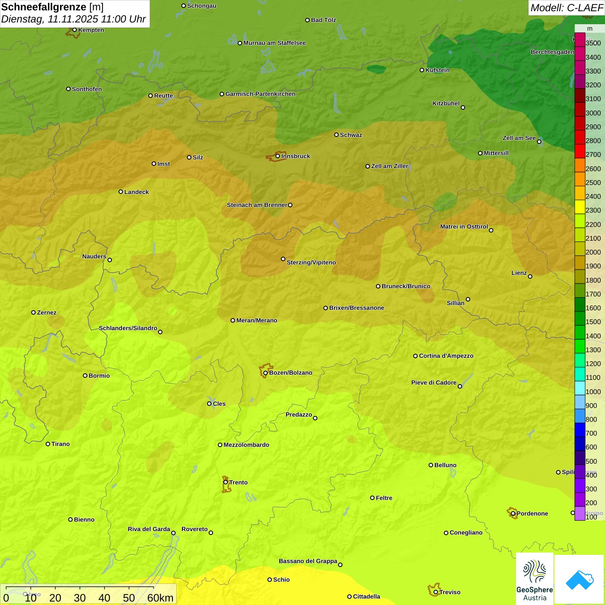Click the Bad Tölz label

click(324, 20)
